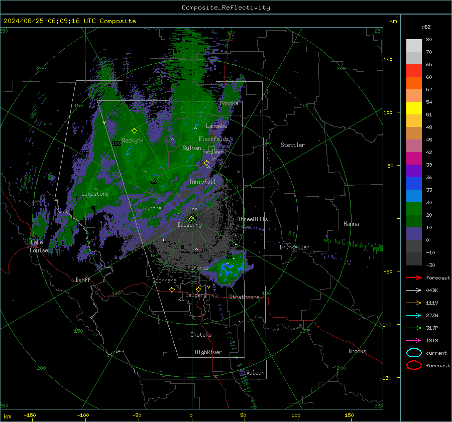The image size is (452, 422).
Task: Select the purple 36-39 dBZ legend swatch
Action: [x=414, y=171]
